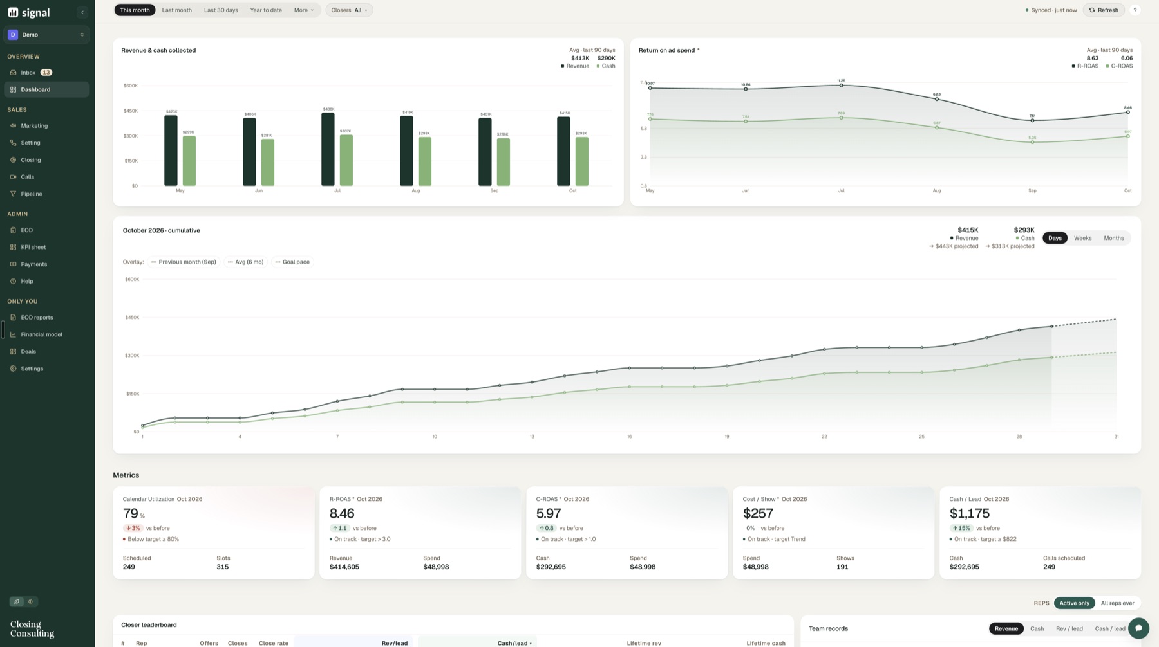Viewport: 1159px width, 647px height.
Task: Click the Pipeline funnel icon
Action: click(13, 194)
